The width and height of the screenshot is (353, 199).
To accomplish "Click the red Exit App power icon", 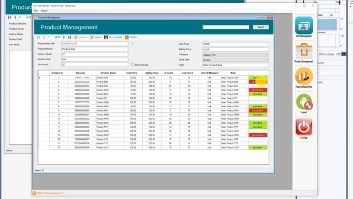I will [304, 127].
